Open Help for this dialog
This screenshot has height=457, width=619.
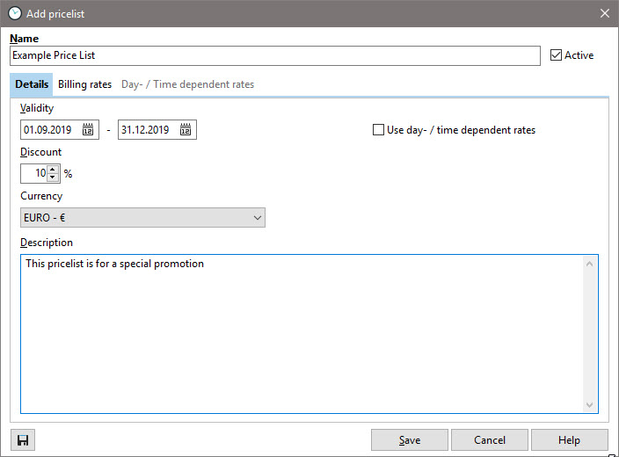pos(568,440)
